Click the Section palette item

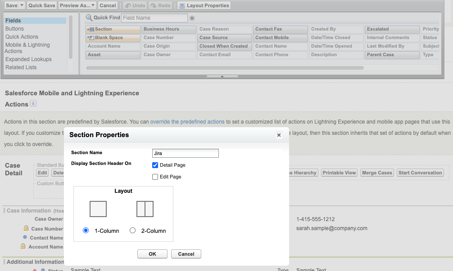(x=113, y=29)
